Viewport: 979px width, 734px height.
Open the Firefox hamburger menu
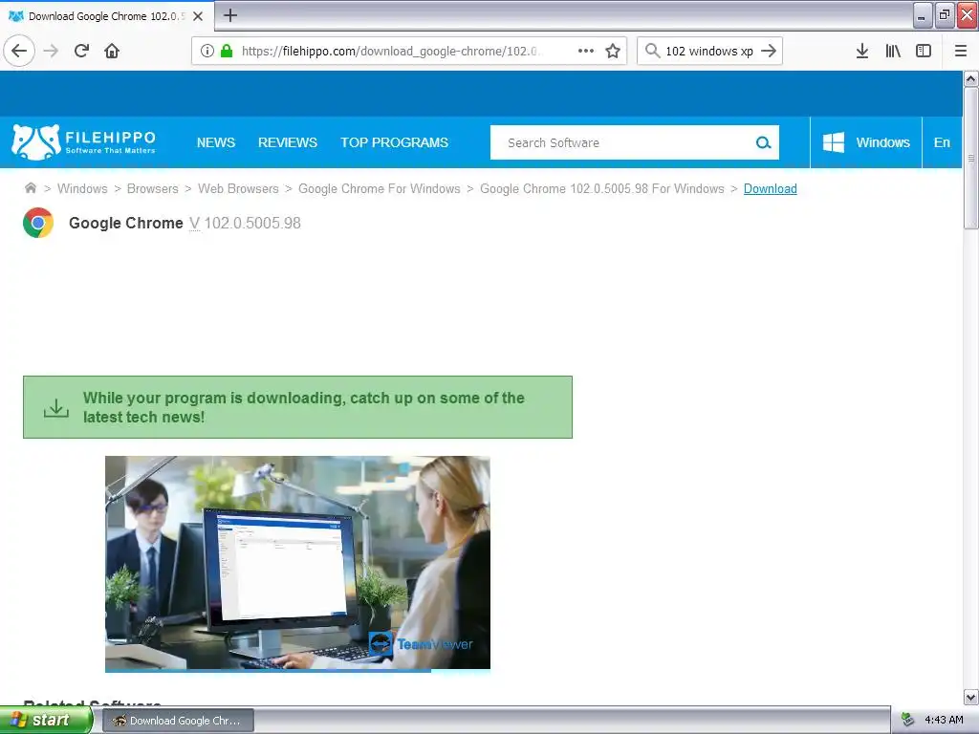coord(961,51)
